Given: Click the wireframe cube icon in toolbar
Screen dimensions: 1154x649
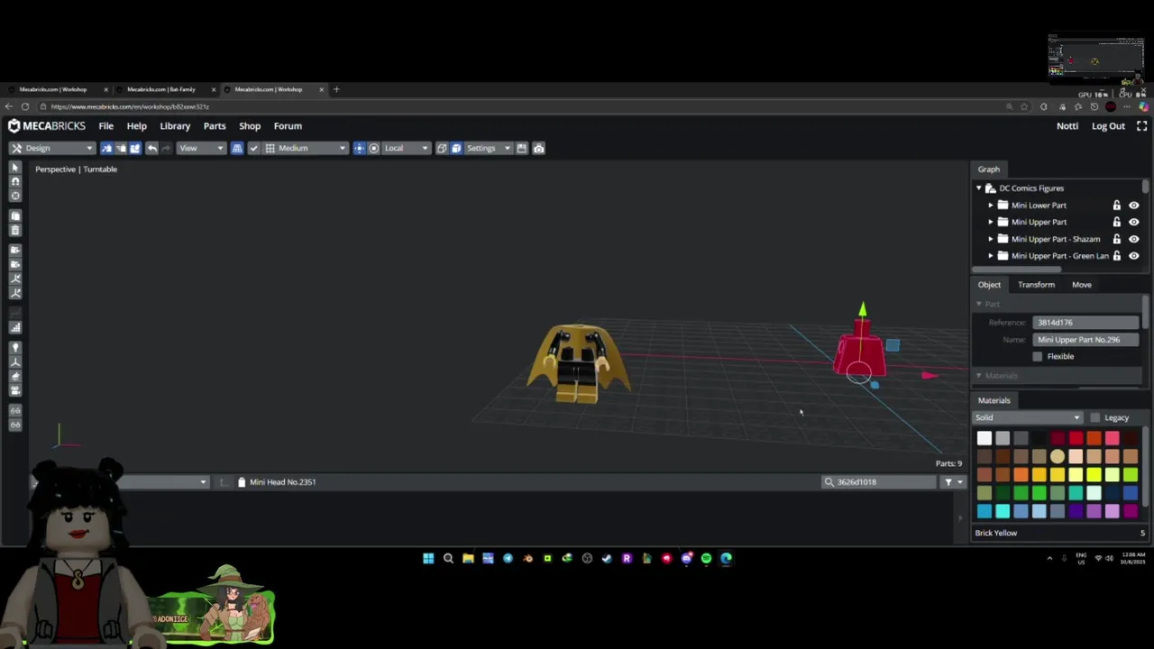Looking at the screenshot, I should [442, 148].
